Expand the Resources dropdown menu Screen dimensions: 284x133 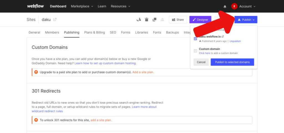coord(120,6)
